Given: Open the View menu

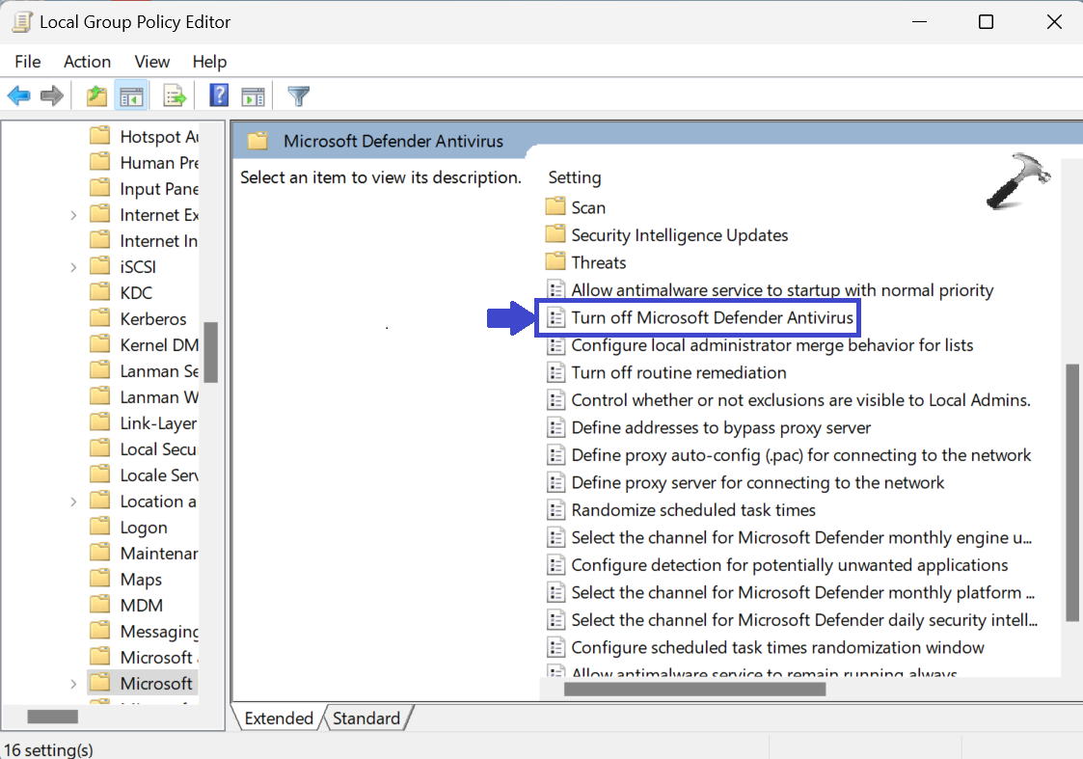Looking at the screenshot, I should point(151,62).
